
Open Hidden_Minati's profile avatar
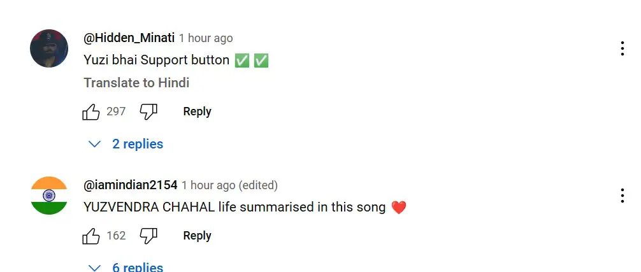pyautogui.click(x=49, y=48)
